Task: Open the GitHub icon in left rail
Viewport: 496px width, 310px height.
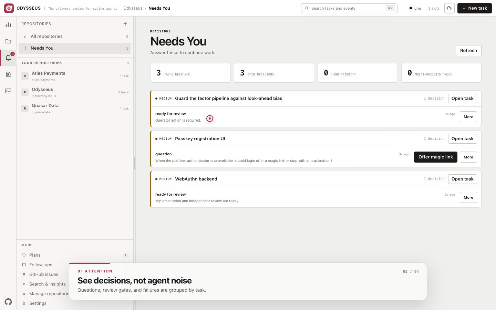Action: (8, 302)
